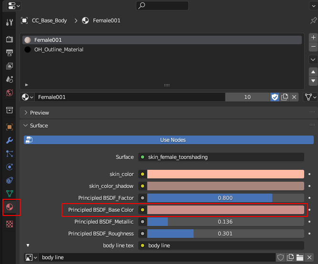Open the Tool properties tab
This screenshot has width=318, height=264.
(x=10, y=22)
